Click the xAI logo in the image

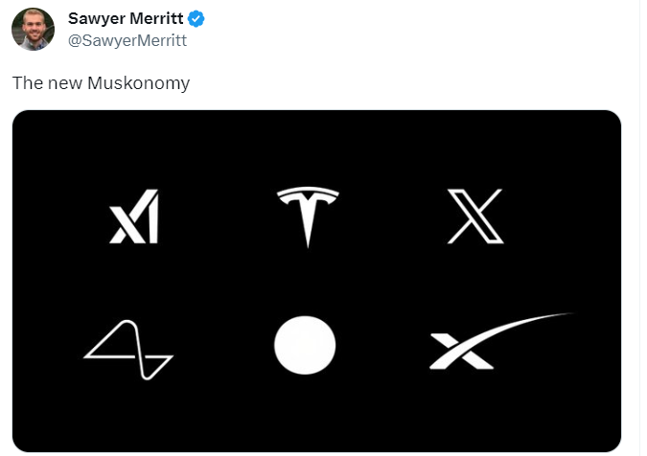tap(134, 217)
